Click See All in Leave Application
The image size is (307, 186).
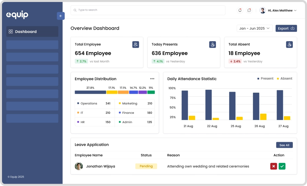coord(284,145)
